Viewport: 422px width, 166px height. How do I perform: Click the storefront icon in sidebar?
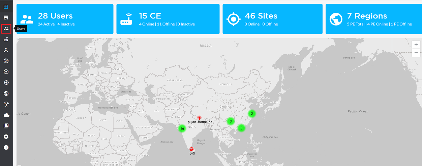[6, 17]
